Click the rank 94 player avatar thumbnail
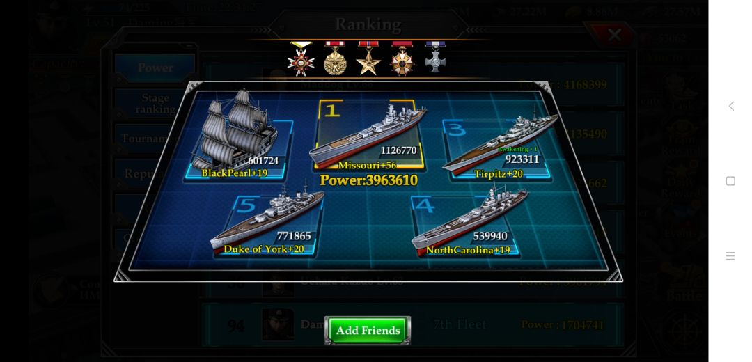Viewport: 752px width, 362px height. 278,324
